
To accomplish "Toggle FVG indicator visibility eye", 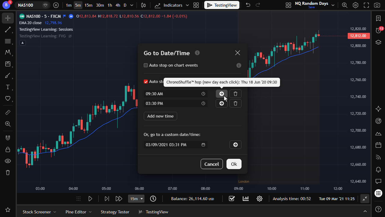I will [x=70, y=36].
